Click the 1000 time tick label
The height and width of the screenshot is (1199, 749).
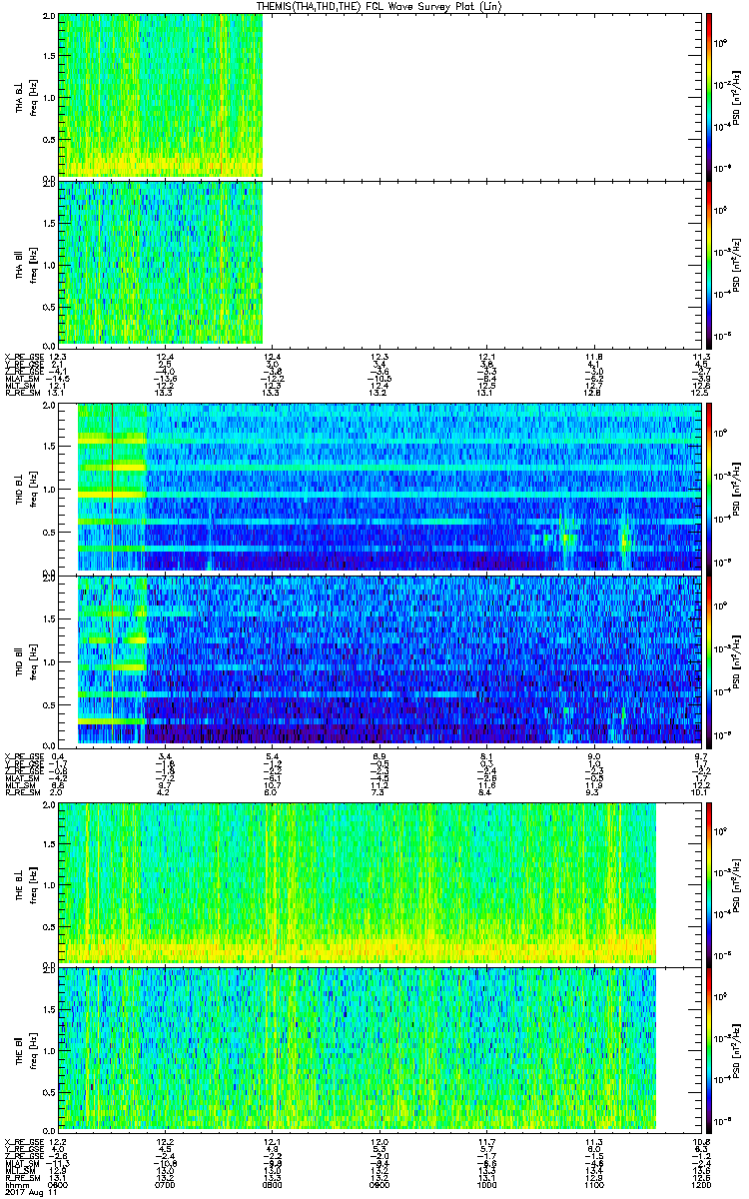[485, 1183]
